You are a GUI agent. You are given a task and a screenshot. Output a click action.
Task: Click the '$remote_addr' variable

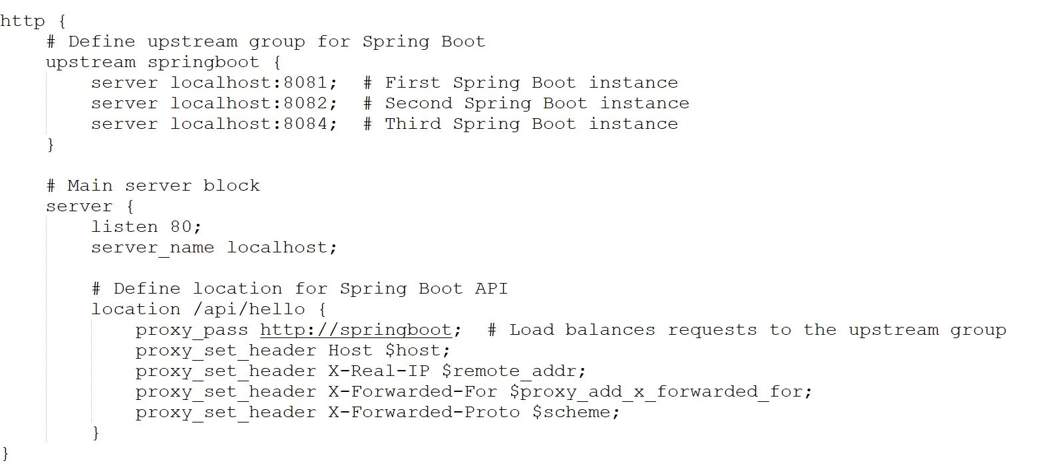click(x=514, y=371)
